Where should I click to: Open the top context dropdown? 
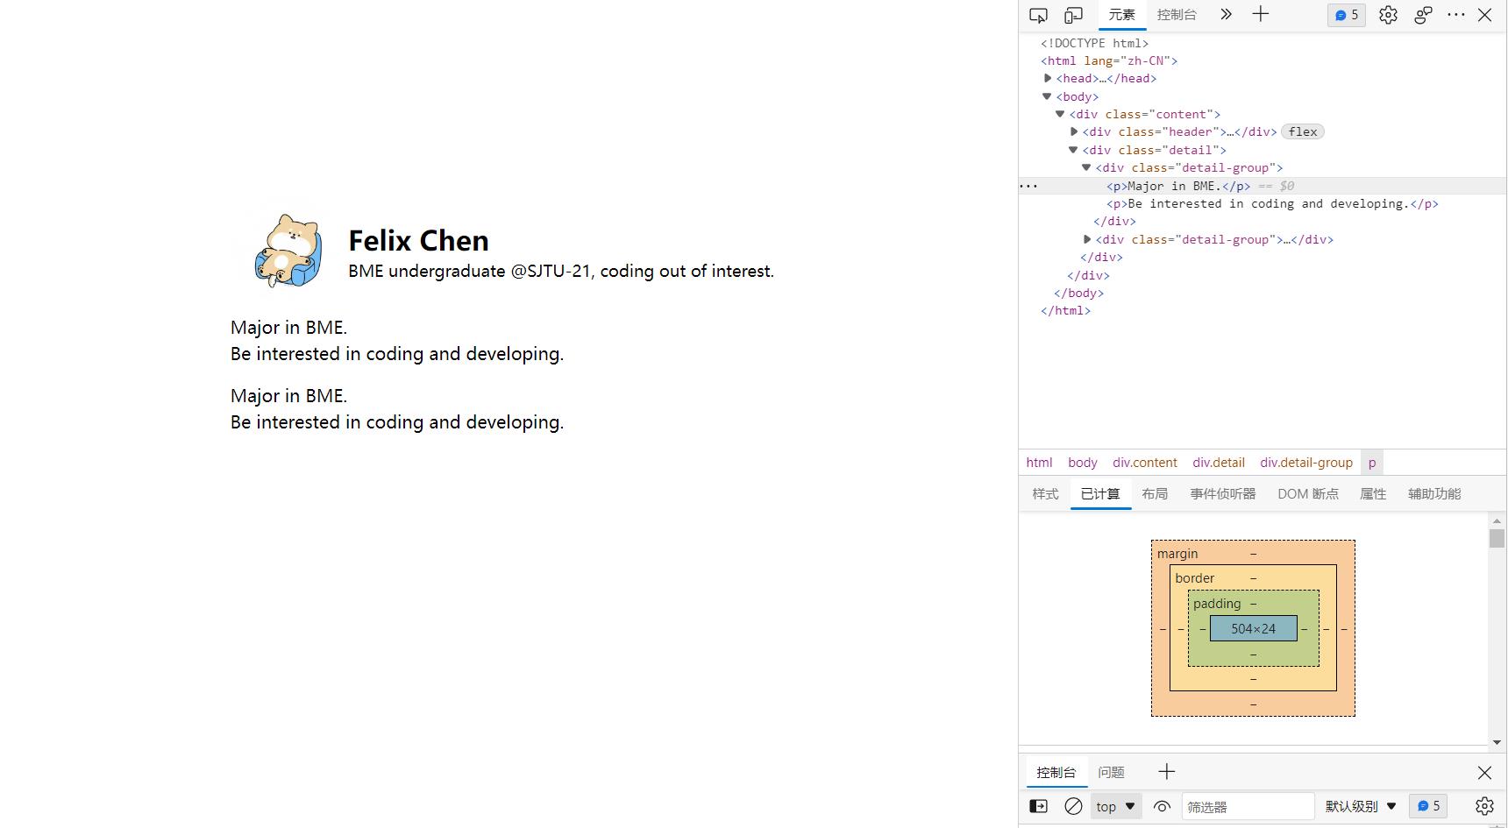[1115, 806]
